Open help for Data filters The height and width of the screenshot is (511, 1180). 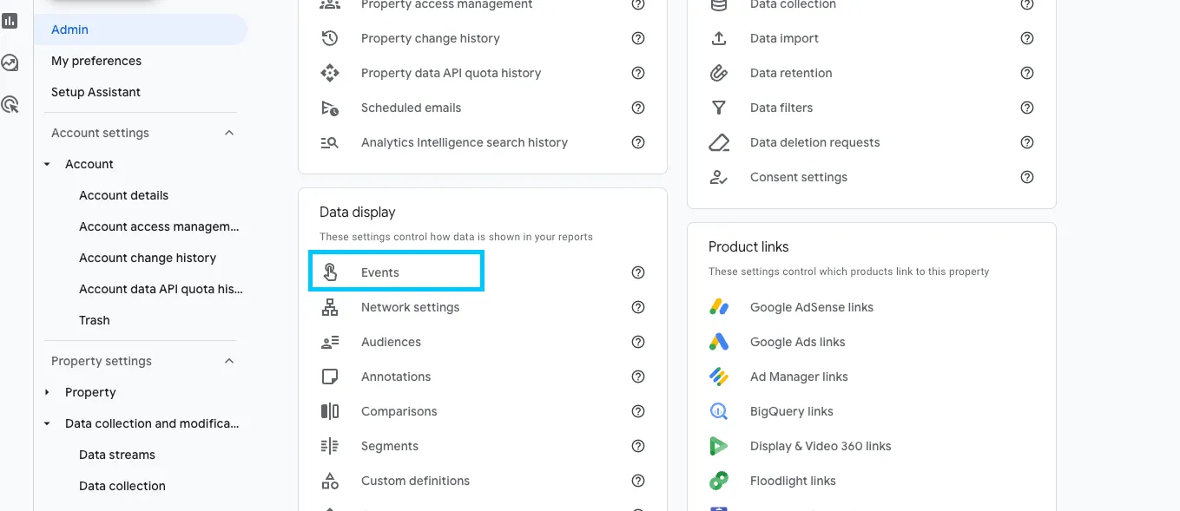pos(1027,108)
